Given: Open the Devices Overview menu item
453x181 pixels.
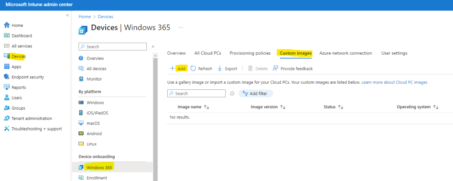Looking at the screenshot, I should (91, 58).
